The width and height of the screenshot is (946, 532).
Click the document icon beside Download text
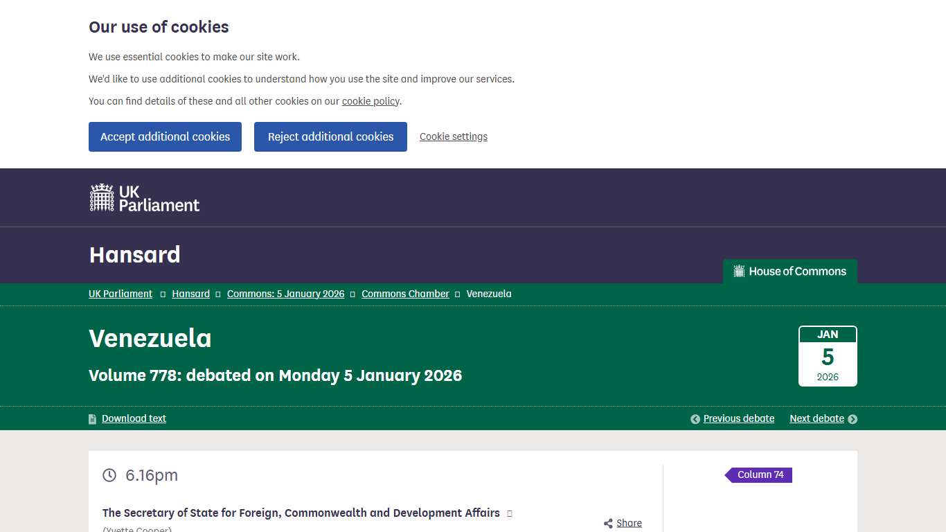click(x=92, y=418)
